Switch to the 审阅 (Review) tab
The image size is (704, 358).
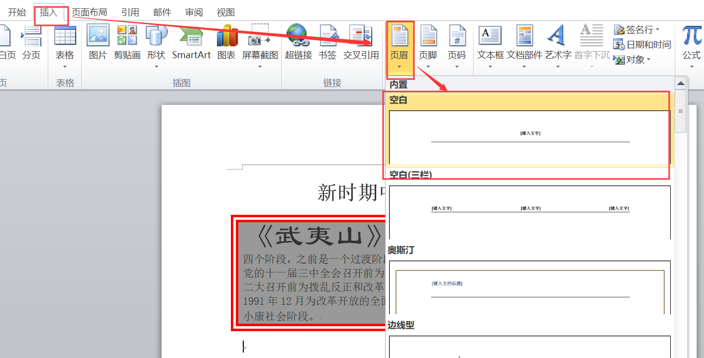pos(194,12)
